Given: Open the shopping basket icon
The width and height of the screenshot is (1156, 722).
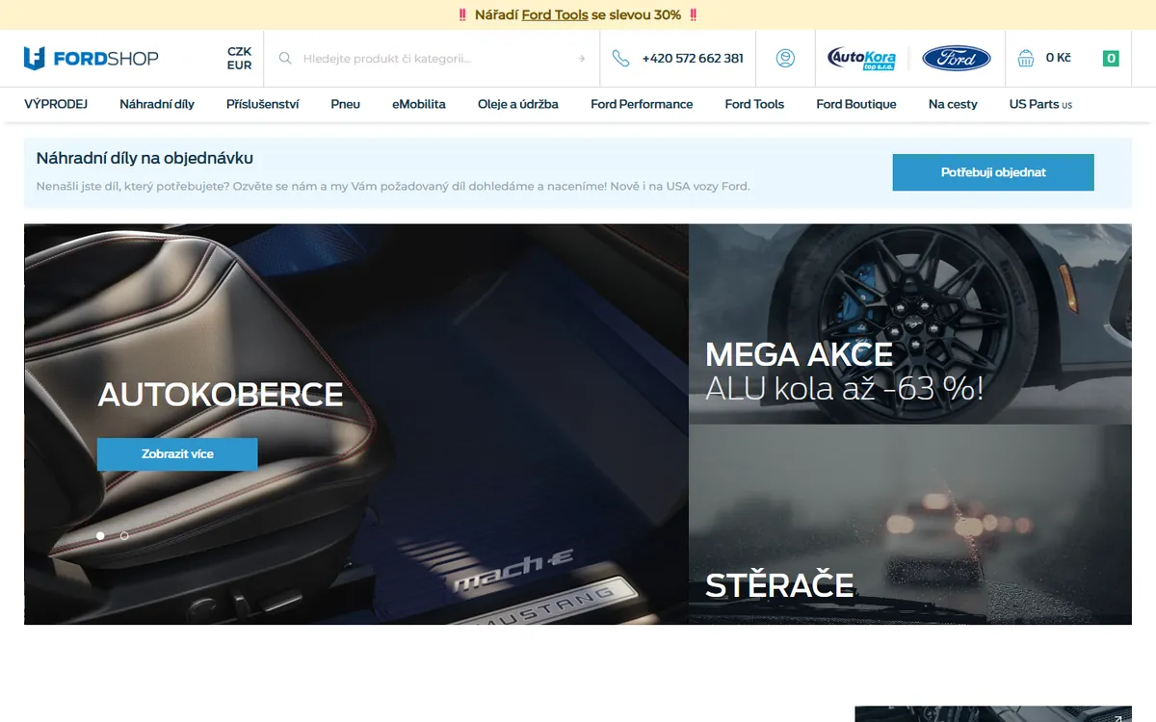Looking at the screenshot, I should coord(1026,59).
